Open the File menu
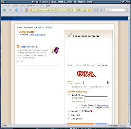The width and height of the screenshot is (131, 129). (4, 6)
